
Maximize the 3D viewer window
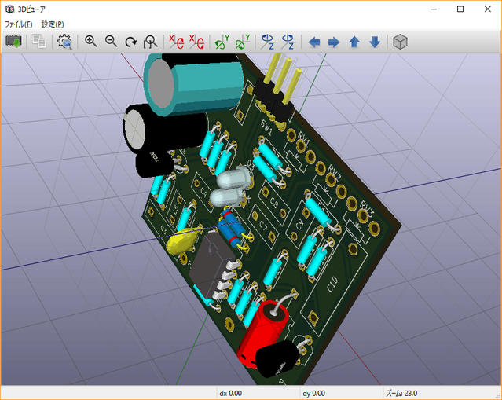pyautogui.click(x=460, y=9)
